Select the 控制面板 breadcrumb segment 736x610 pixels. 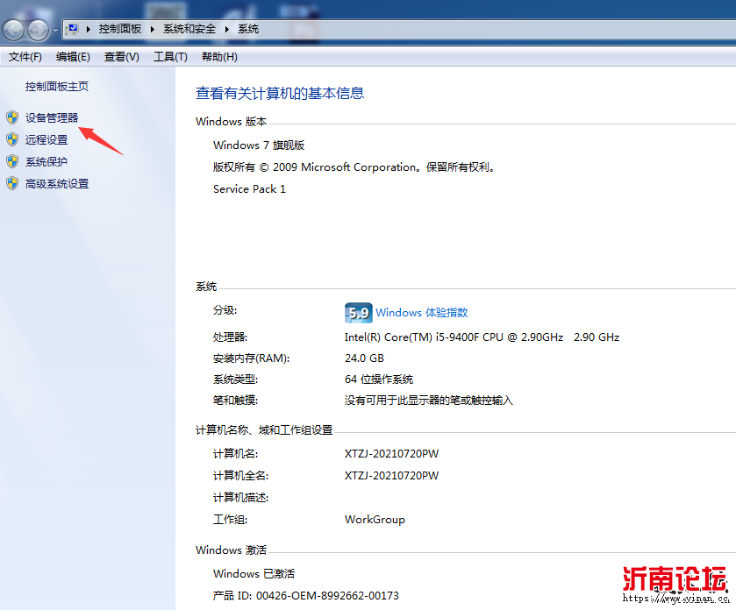coord(120,29)
